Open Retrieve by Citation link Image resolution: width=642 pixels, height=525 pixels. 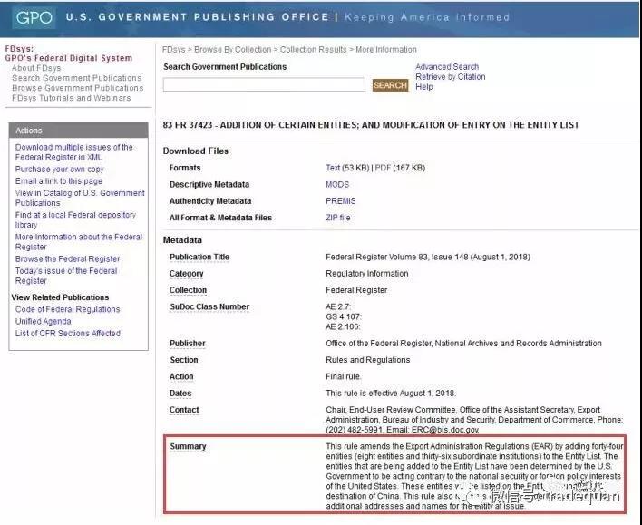pos(451,76)
